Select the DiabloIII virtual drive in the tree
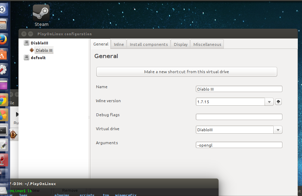The width and height of the screenshot is (302, 196). (x=39, y=43)
